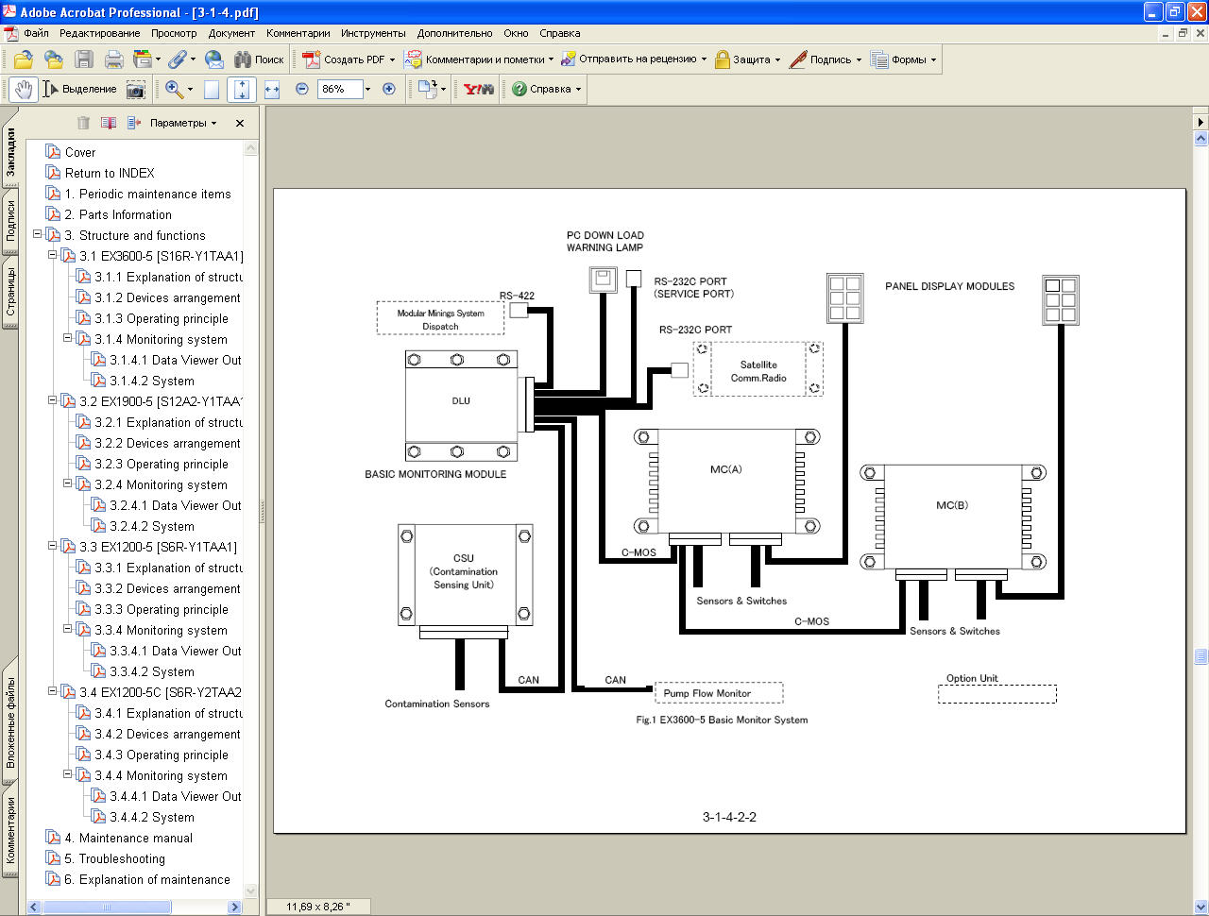Collapse the '3.2.4 Monitoring system' bookmark node
The height and width of the screenshot is (916, 1209).
pyautogui.click(x=68, y=483)
